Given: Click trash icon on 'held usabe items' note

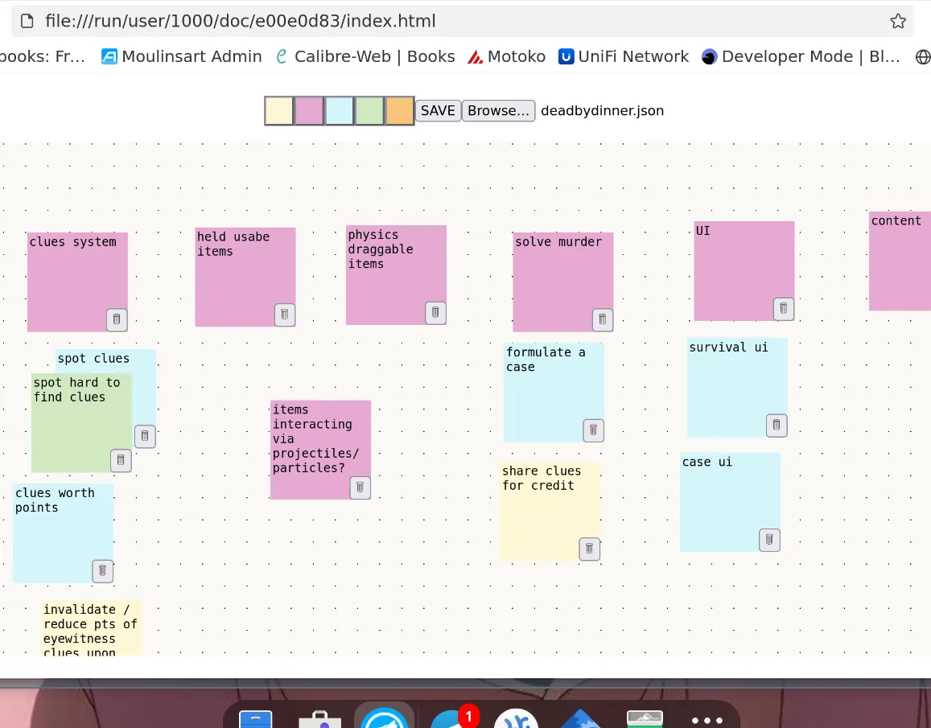Looking at the screenshot, I should click(285, 315).
